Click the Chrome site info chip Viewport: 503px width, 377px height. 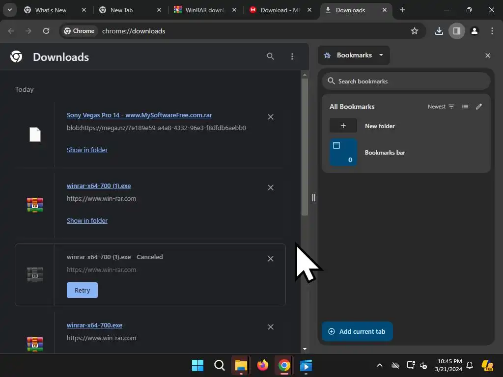pyautogui.click(x=79, y=31)
